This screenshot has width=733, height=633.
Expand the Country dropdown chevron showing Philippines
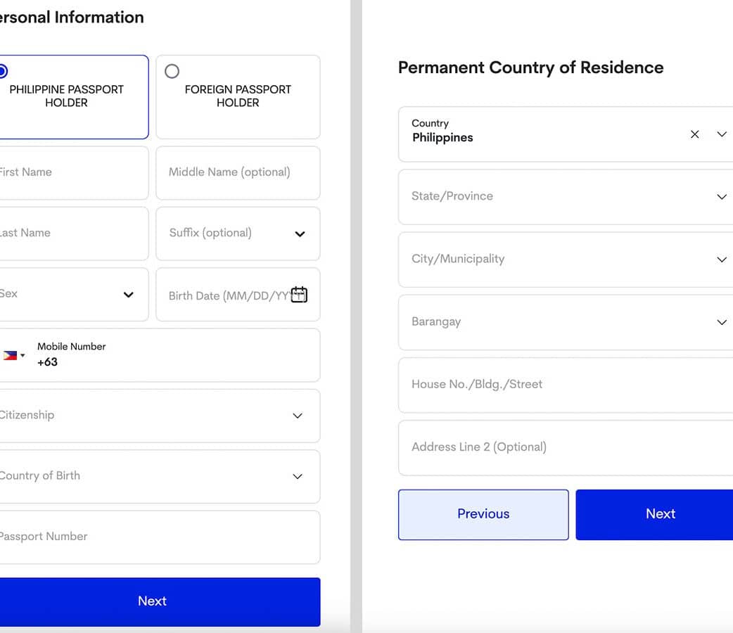tap(722, 134)
